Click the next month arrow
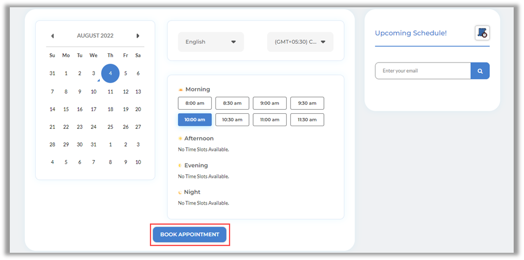Screen dimensions: 524x260 click(138, 36)
